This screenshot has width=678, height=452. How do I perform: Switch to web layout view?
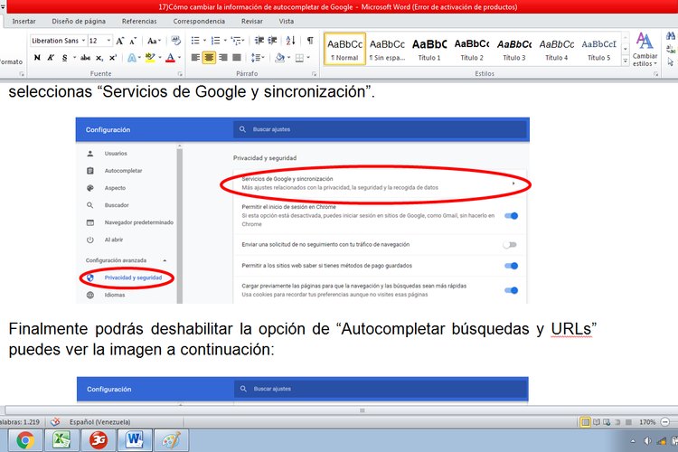coord(607,422)
